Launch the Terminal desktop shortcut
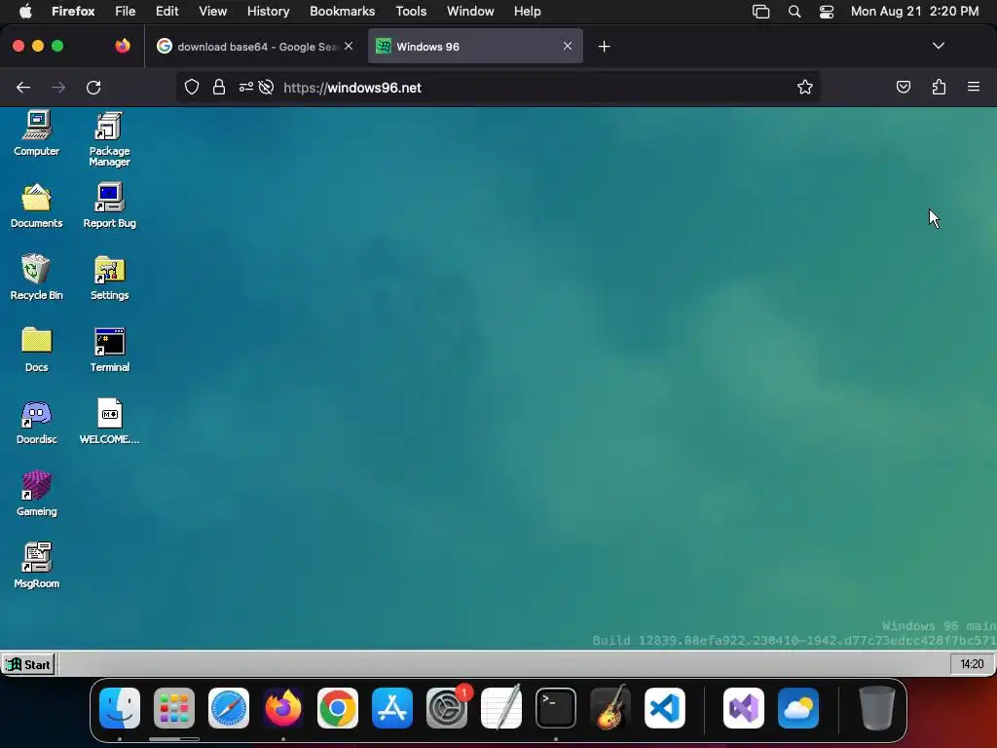Viewport: 997px width, 748px height. [x=109, y=350]
